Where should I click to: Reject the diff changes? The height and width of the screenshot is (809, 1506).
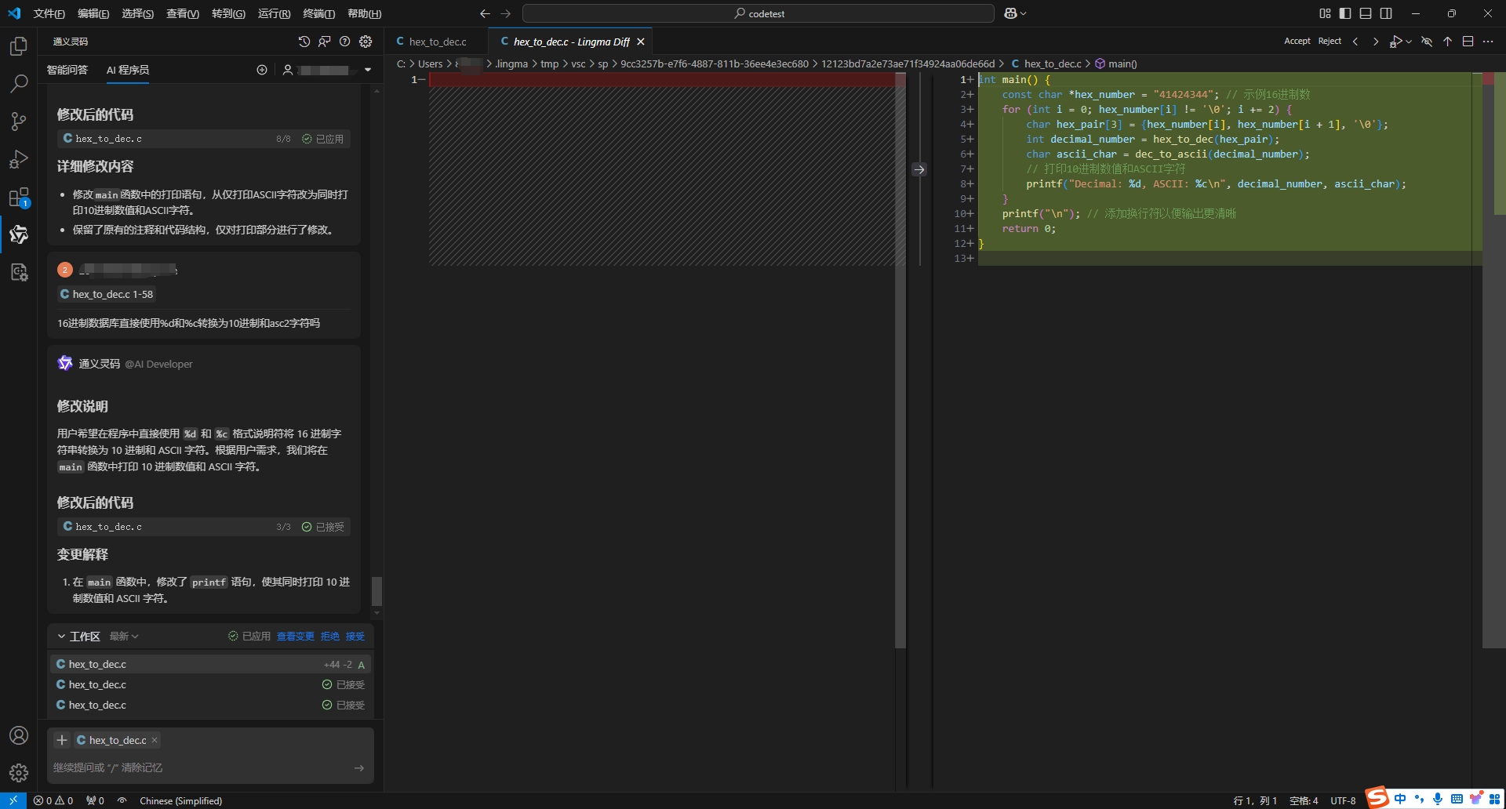coord(1330,42)
